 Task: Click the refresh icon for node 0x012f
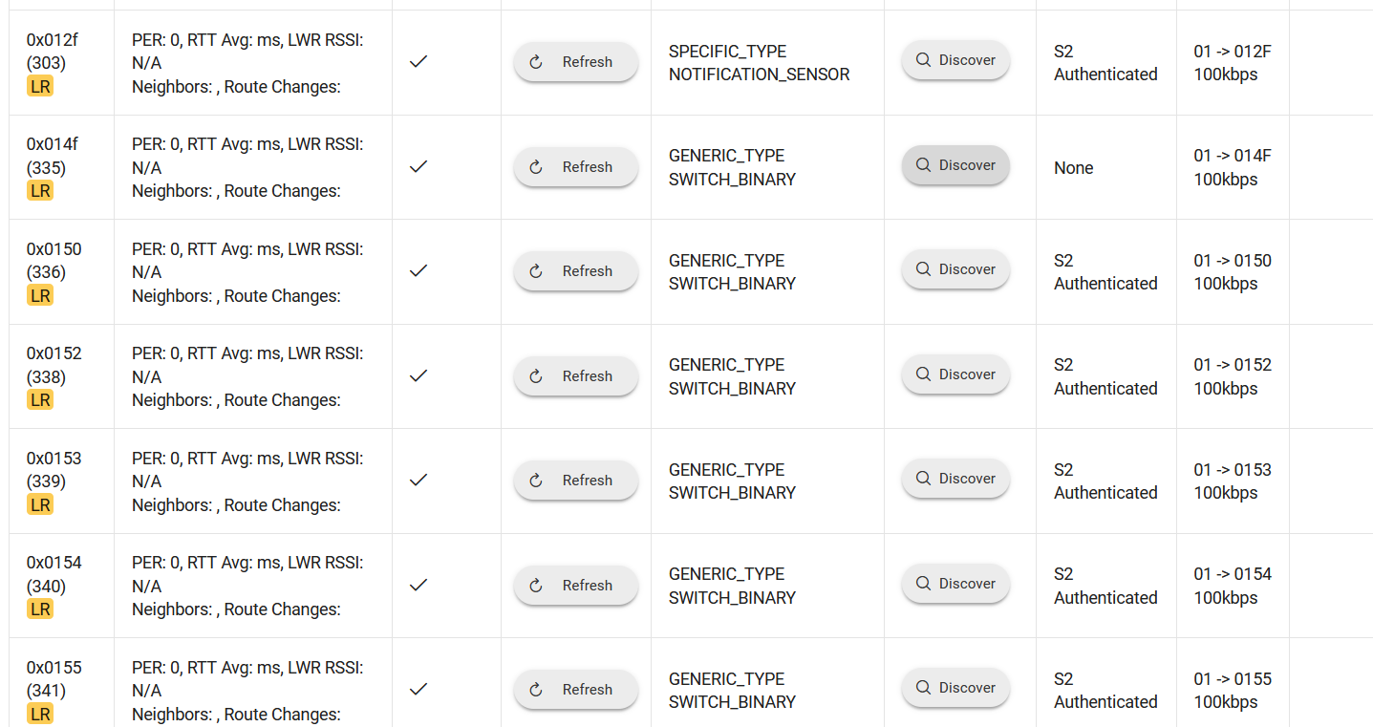click(x=535, y=61)
